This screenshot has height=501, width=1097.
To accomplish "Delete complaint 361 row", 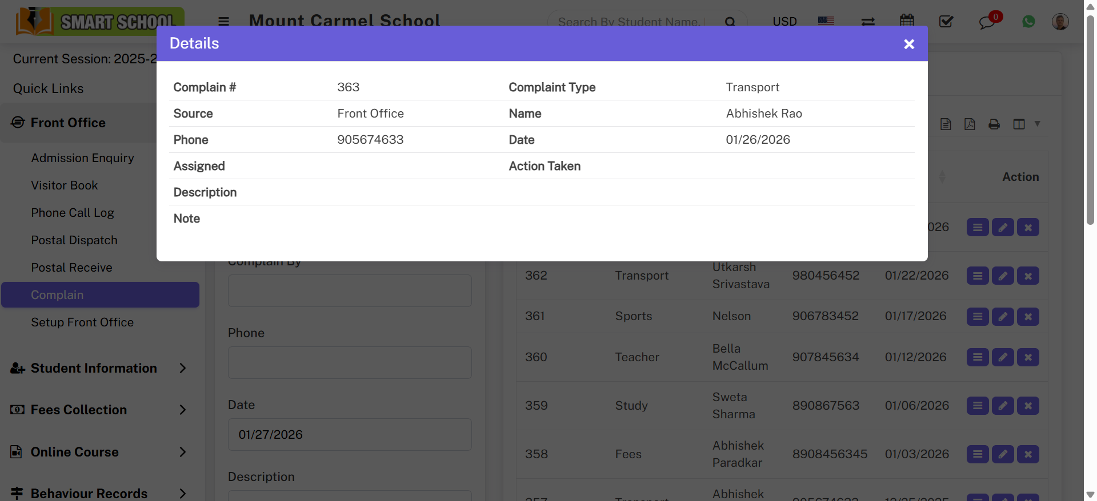I will [1028, 317].
